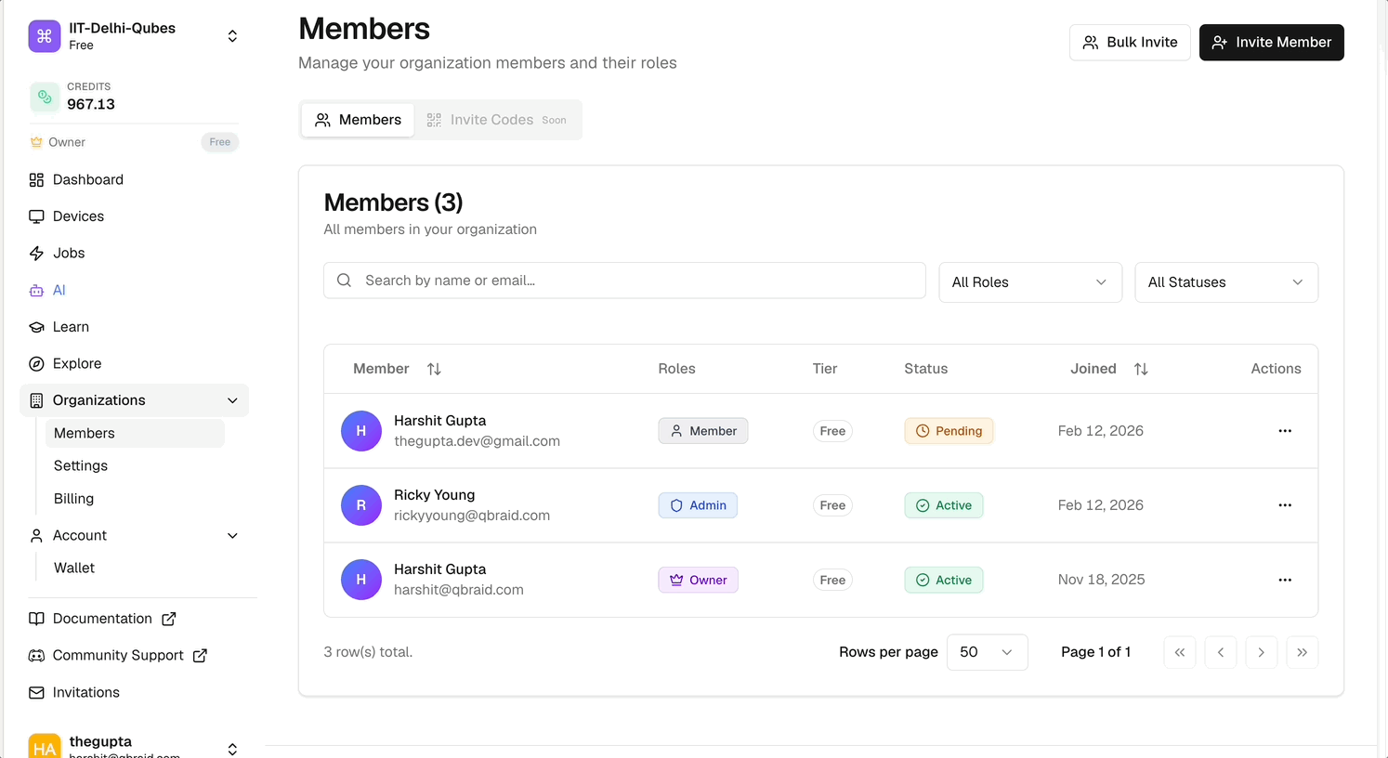The image size is (1388, 758).
Task: Go to previous page of members
Action: pos(1220,652)
